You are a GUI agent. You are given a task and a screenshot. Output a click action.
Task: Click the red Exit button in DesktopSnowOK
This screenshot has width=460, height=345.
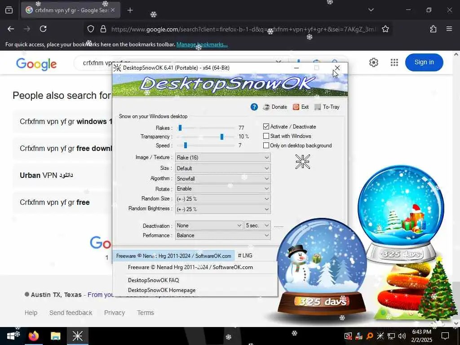click(x=301, y=107)
